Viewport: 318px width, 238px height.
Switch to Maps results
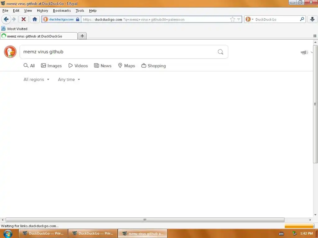[127, 66]
